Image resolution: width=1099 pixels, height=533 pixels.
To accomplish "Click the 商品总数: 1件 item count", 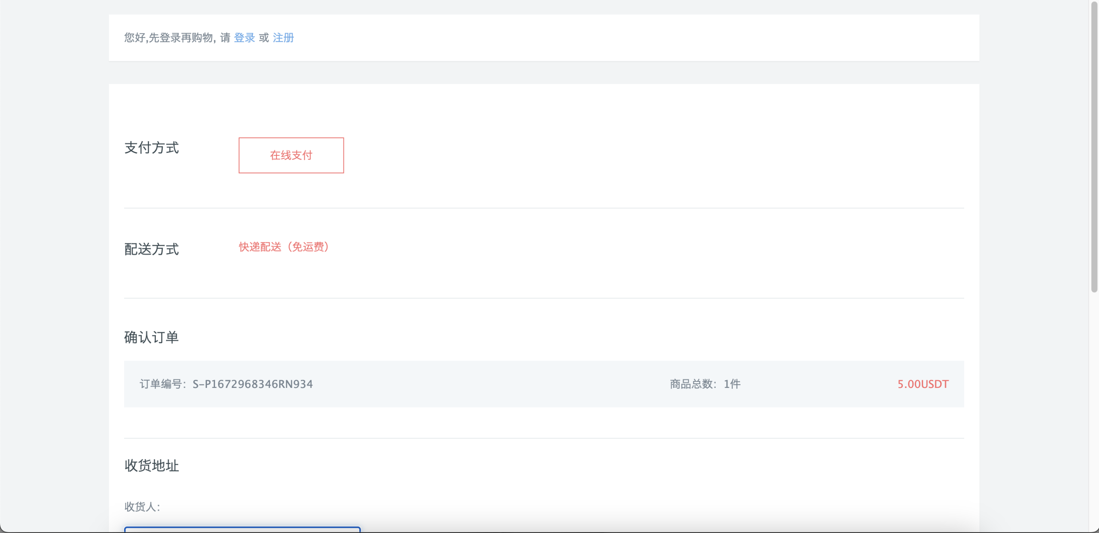I will (x=705, y=384).
